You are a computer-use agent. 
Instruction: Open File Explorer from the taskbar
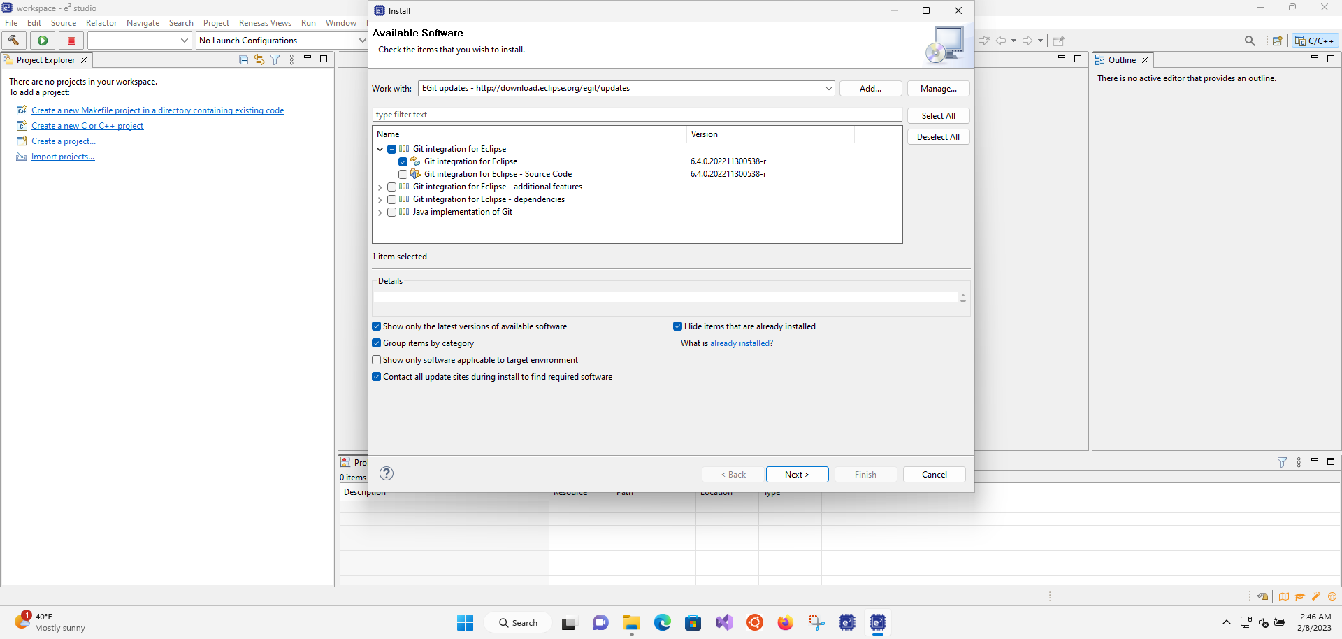pyautogui.click(x=632, y=622)
